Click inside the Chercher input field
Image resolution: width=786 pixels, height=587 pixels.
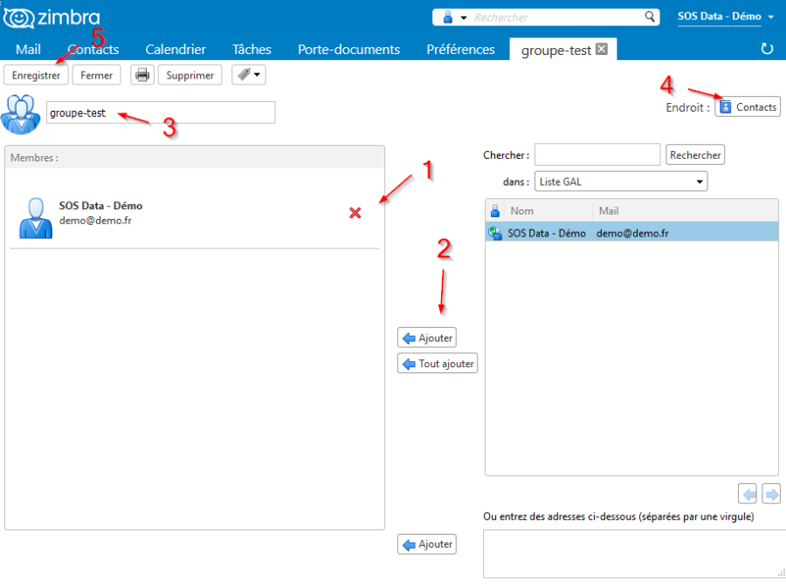click(597, 154)
